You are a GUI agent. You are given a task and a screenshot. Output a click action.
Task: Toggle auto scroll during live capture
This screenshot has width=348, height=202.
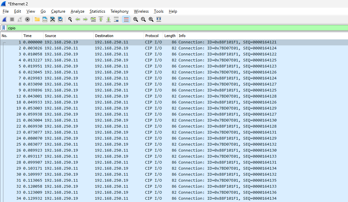(x=116, y=19)
